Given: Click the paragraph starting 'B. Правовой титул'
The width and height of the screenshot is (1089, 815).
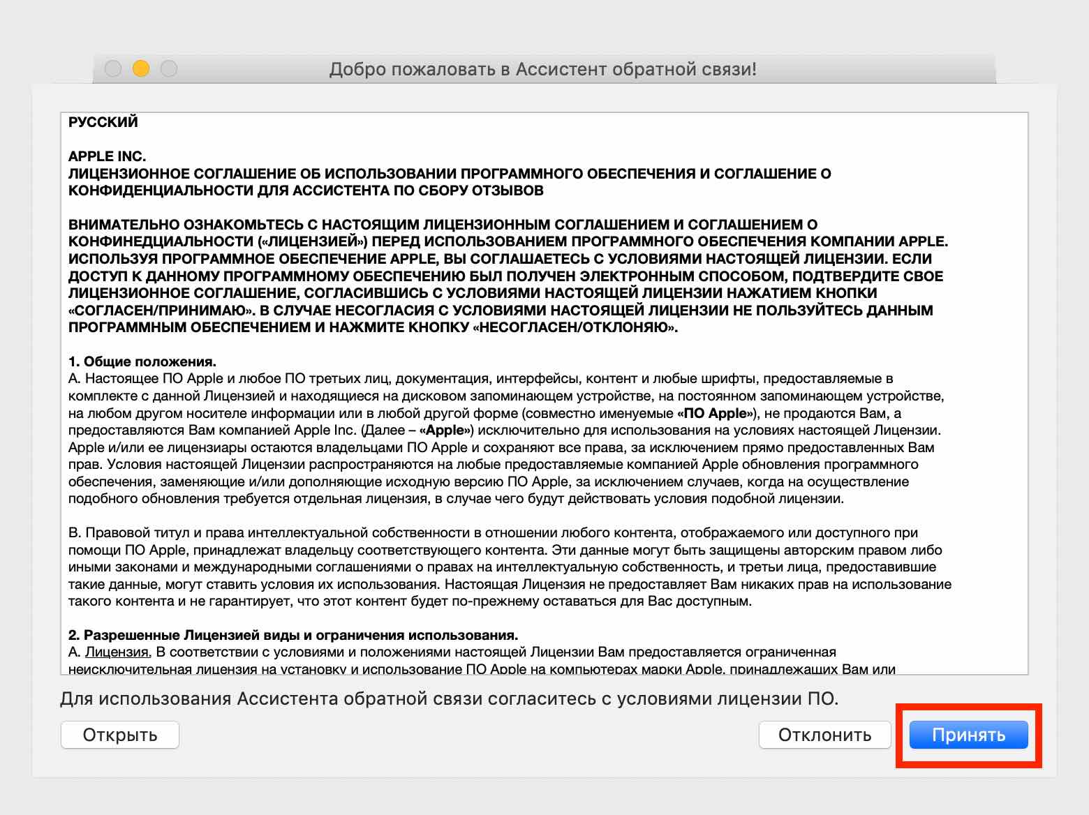Looking at the screenshot, I should (x=510, y=567).
